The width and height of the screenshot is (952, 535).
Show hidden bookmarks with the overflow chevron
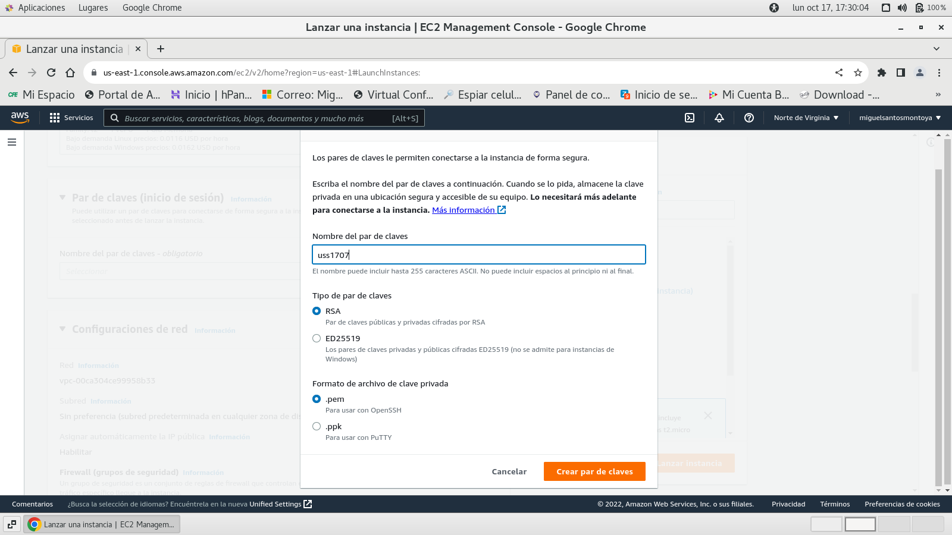tap(938, 95)
